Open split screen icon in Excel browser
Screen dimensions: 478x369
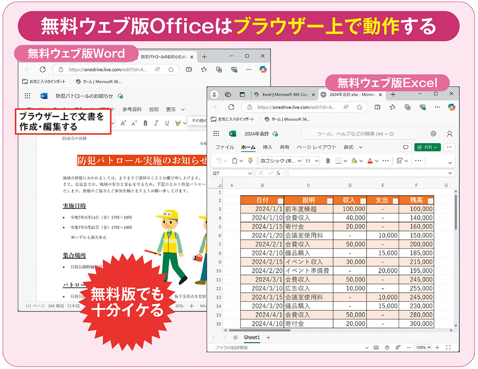tap(378, 107)
